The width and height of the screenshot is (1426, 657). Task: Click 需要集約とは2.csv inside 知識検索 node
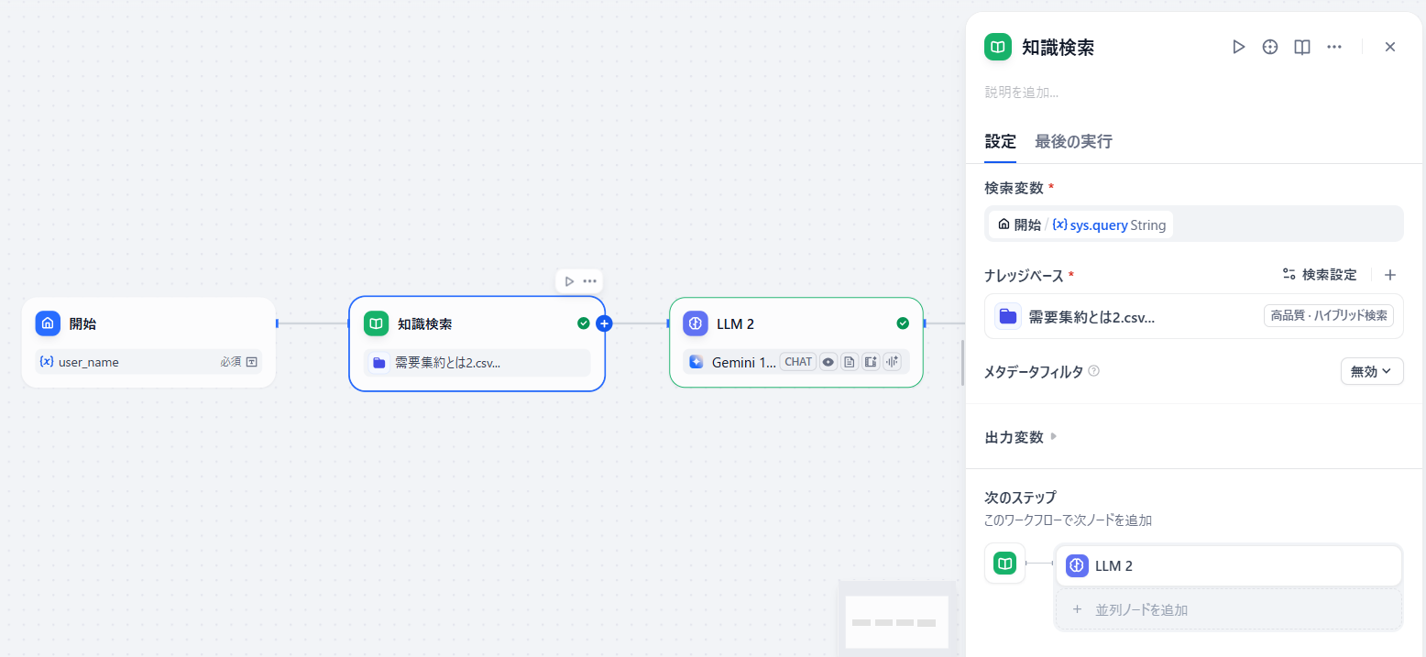pos(477,363)
